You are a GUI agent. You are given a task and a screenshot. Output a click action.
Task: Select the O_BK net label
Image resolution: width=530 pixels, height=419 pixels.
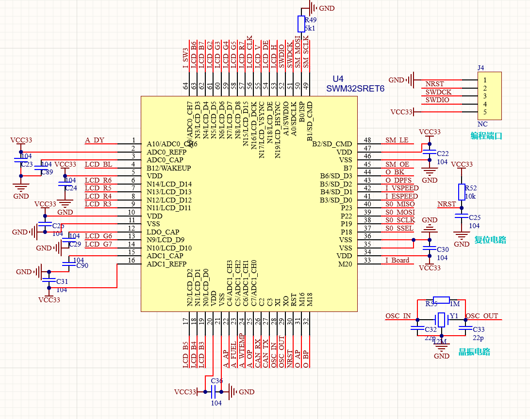[395, 172]
